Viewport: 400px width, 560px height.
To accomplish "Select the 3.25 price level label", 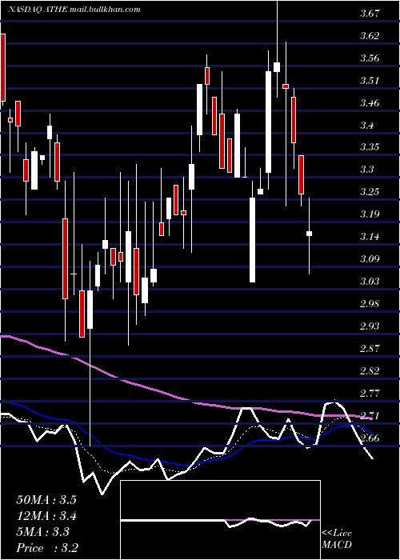I will click(370, 192).
